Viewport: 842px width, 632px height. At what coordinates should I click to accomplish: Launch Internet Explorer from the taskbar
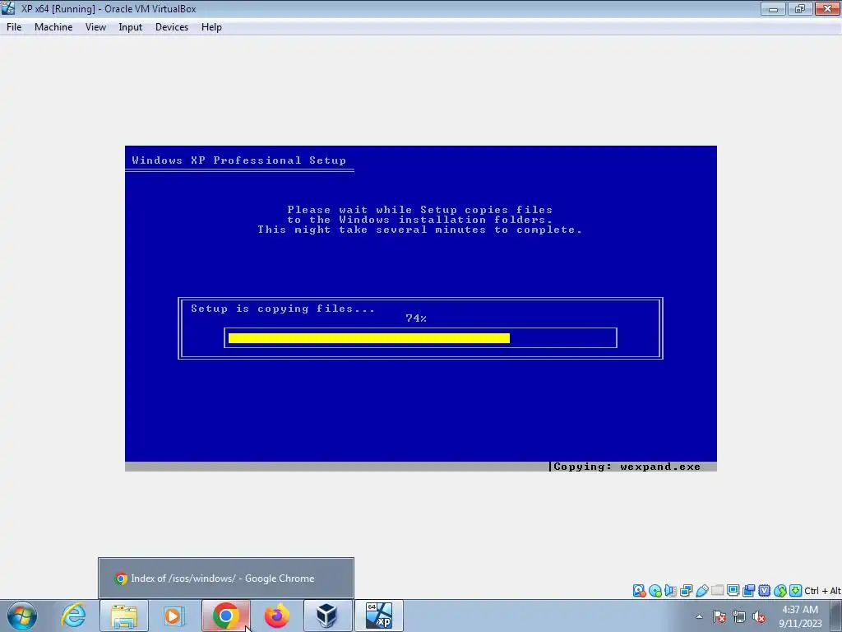[73, 616]
